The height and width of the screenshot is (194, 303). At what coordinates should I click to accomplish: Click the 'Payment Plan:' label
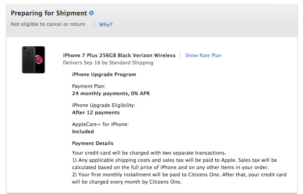pos(89,86)
